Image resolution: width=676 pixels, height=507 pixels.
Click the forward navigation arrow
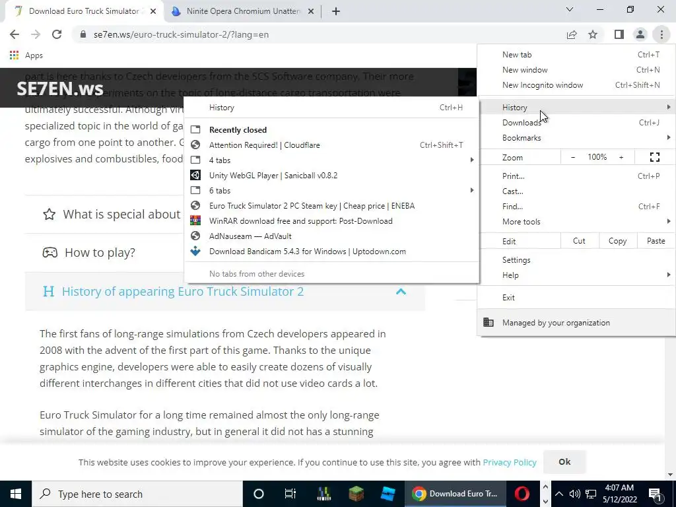[x=36, y=34]
